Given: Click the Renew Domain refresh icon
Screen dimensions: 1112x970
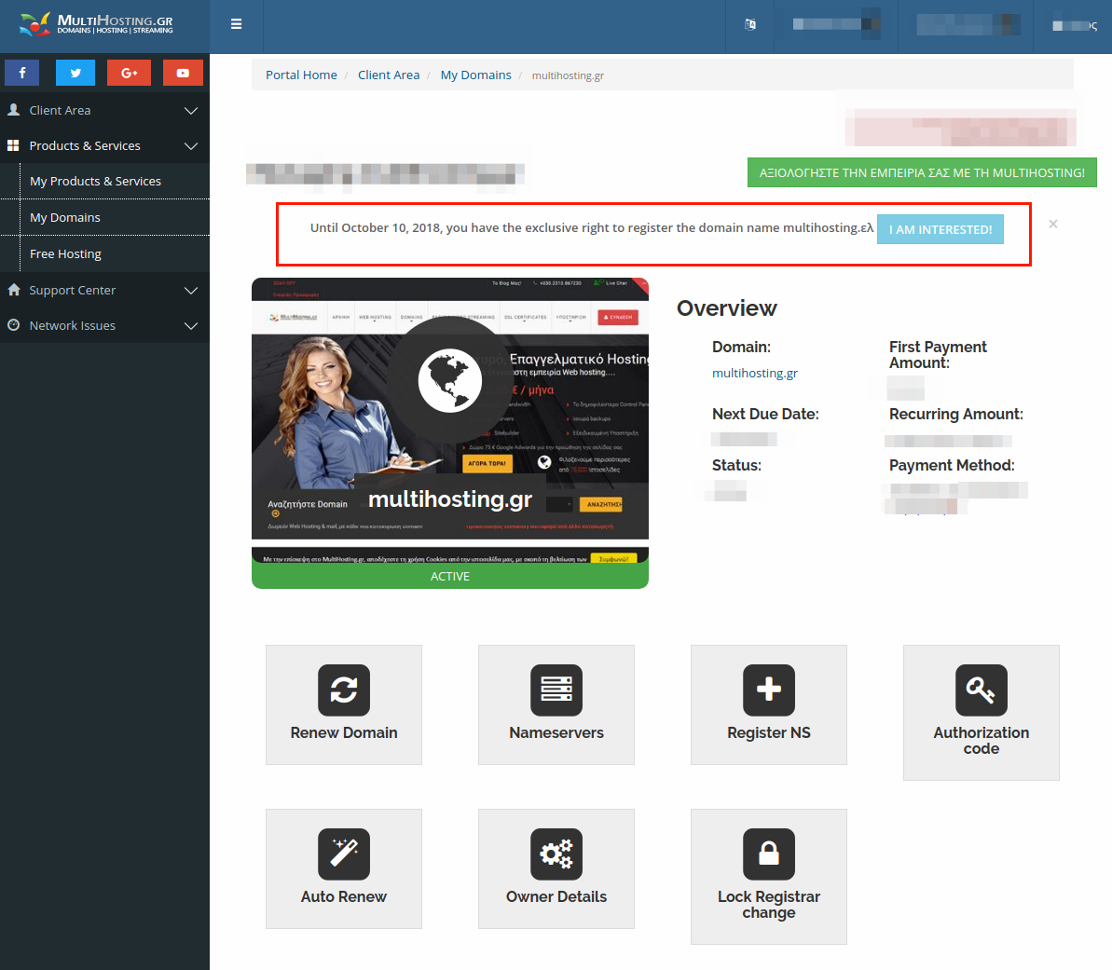Looking at the screenshot, I should 344,690.
